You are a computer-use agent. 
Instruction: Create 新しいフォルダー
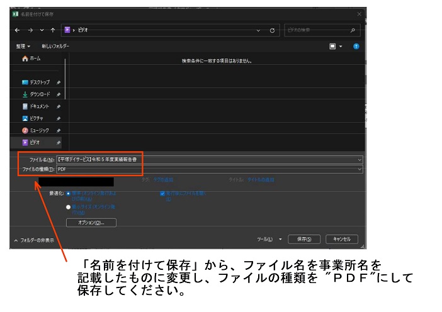click(x=55, y=46)
